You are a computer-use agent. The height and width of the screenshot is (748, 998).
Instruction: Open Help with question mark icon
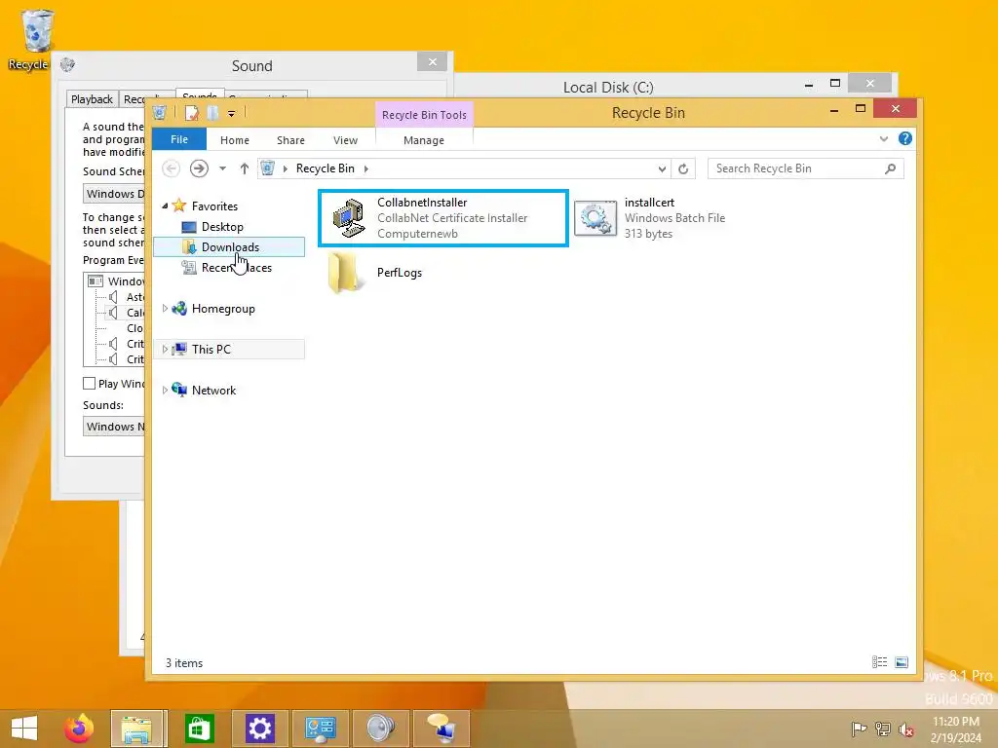coord(905,138)
